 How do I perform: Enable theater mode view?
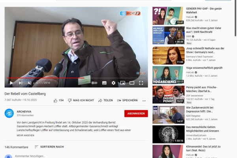[132, 83]
